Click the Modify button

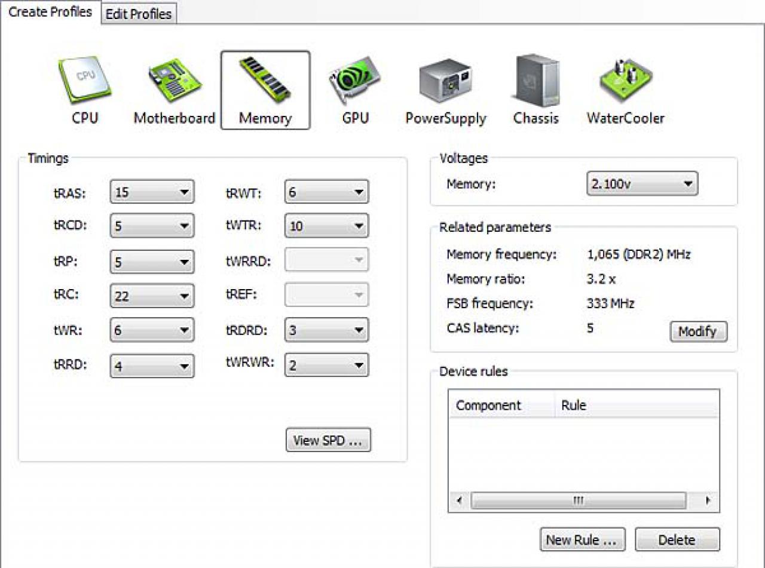pos(699,331)
